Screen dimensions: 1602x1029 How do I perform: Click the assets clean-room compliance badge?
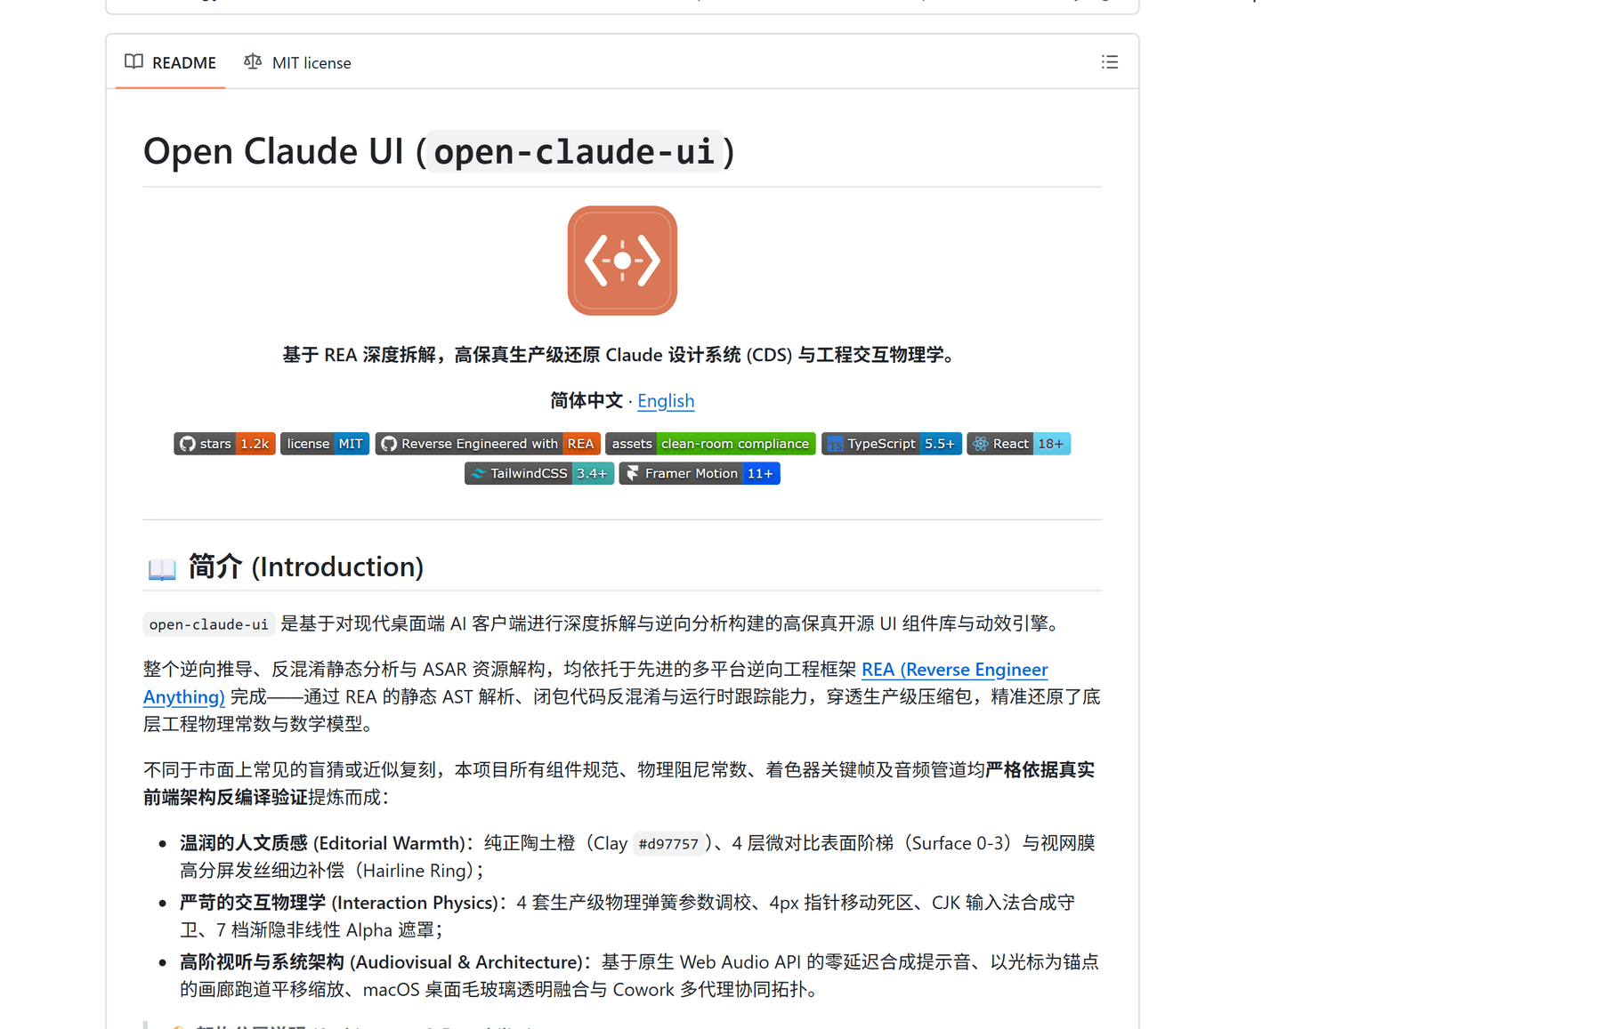(710, 444)
